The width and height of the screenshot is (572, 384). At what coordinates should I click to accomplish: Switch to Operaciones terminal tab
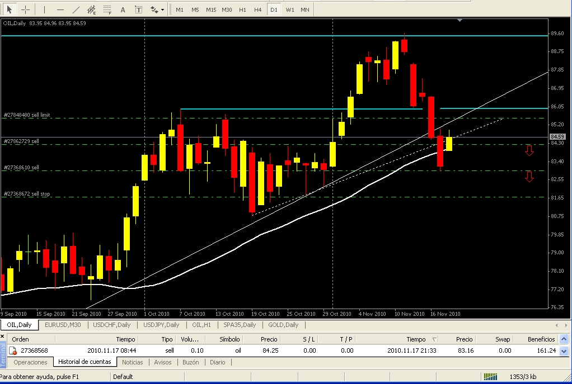30,362
